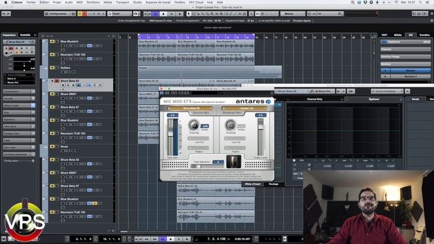The image size is (434, 244).
Task: Click the purple cycle range bar on ruler
Action: tap(196, 36)
